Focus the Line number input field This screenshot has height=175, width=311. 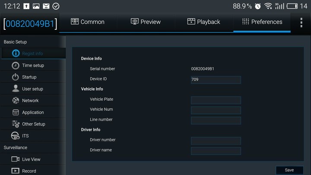pyautogui.click(x=216, y=121)
